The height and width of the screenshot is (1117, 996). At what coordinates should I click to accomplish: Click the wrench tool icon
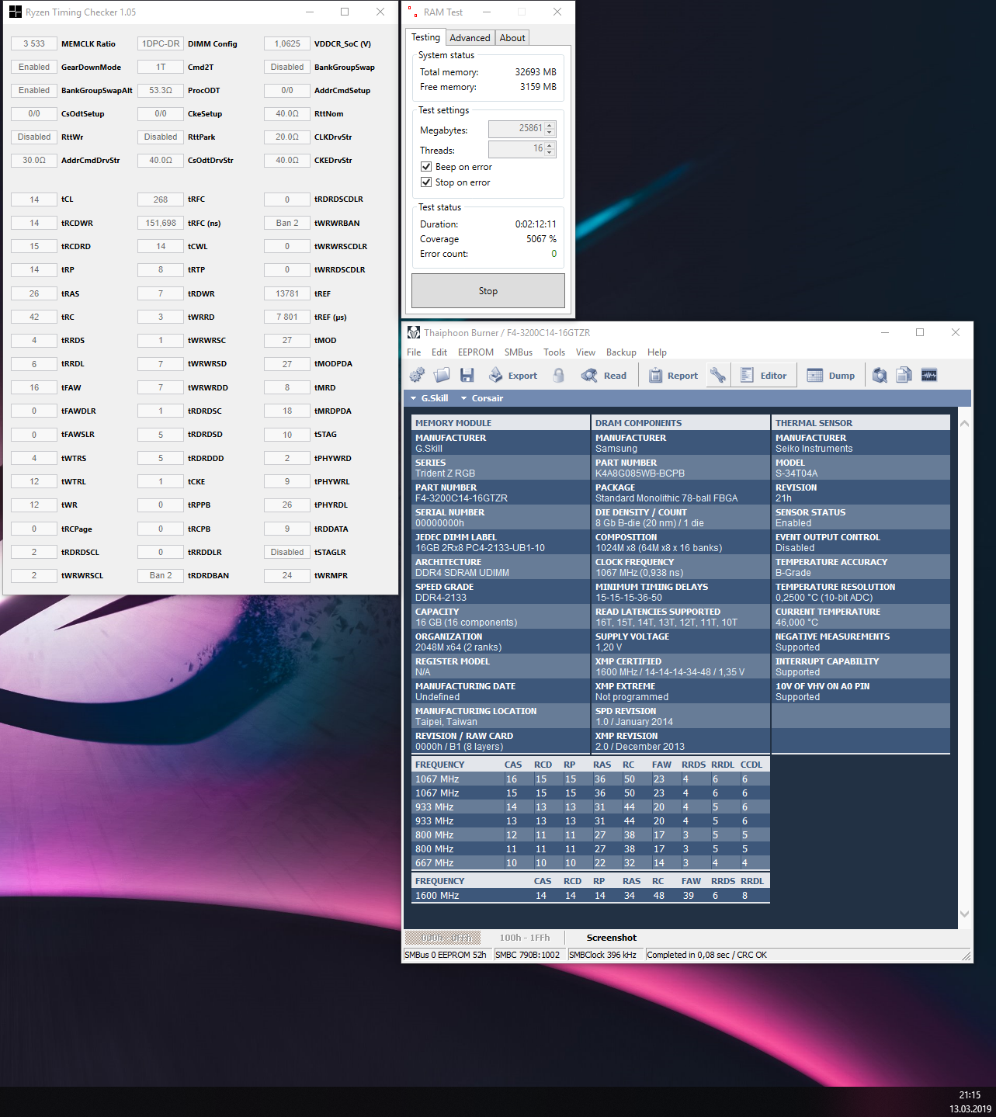(x=718, y=376)
